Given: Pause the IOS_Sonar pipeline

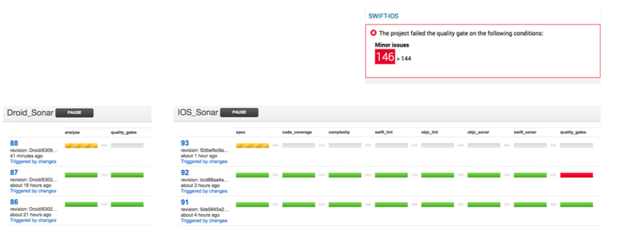Looking at the screenshot, I should click(x=239, y=113).
